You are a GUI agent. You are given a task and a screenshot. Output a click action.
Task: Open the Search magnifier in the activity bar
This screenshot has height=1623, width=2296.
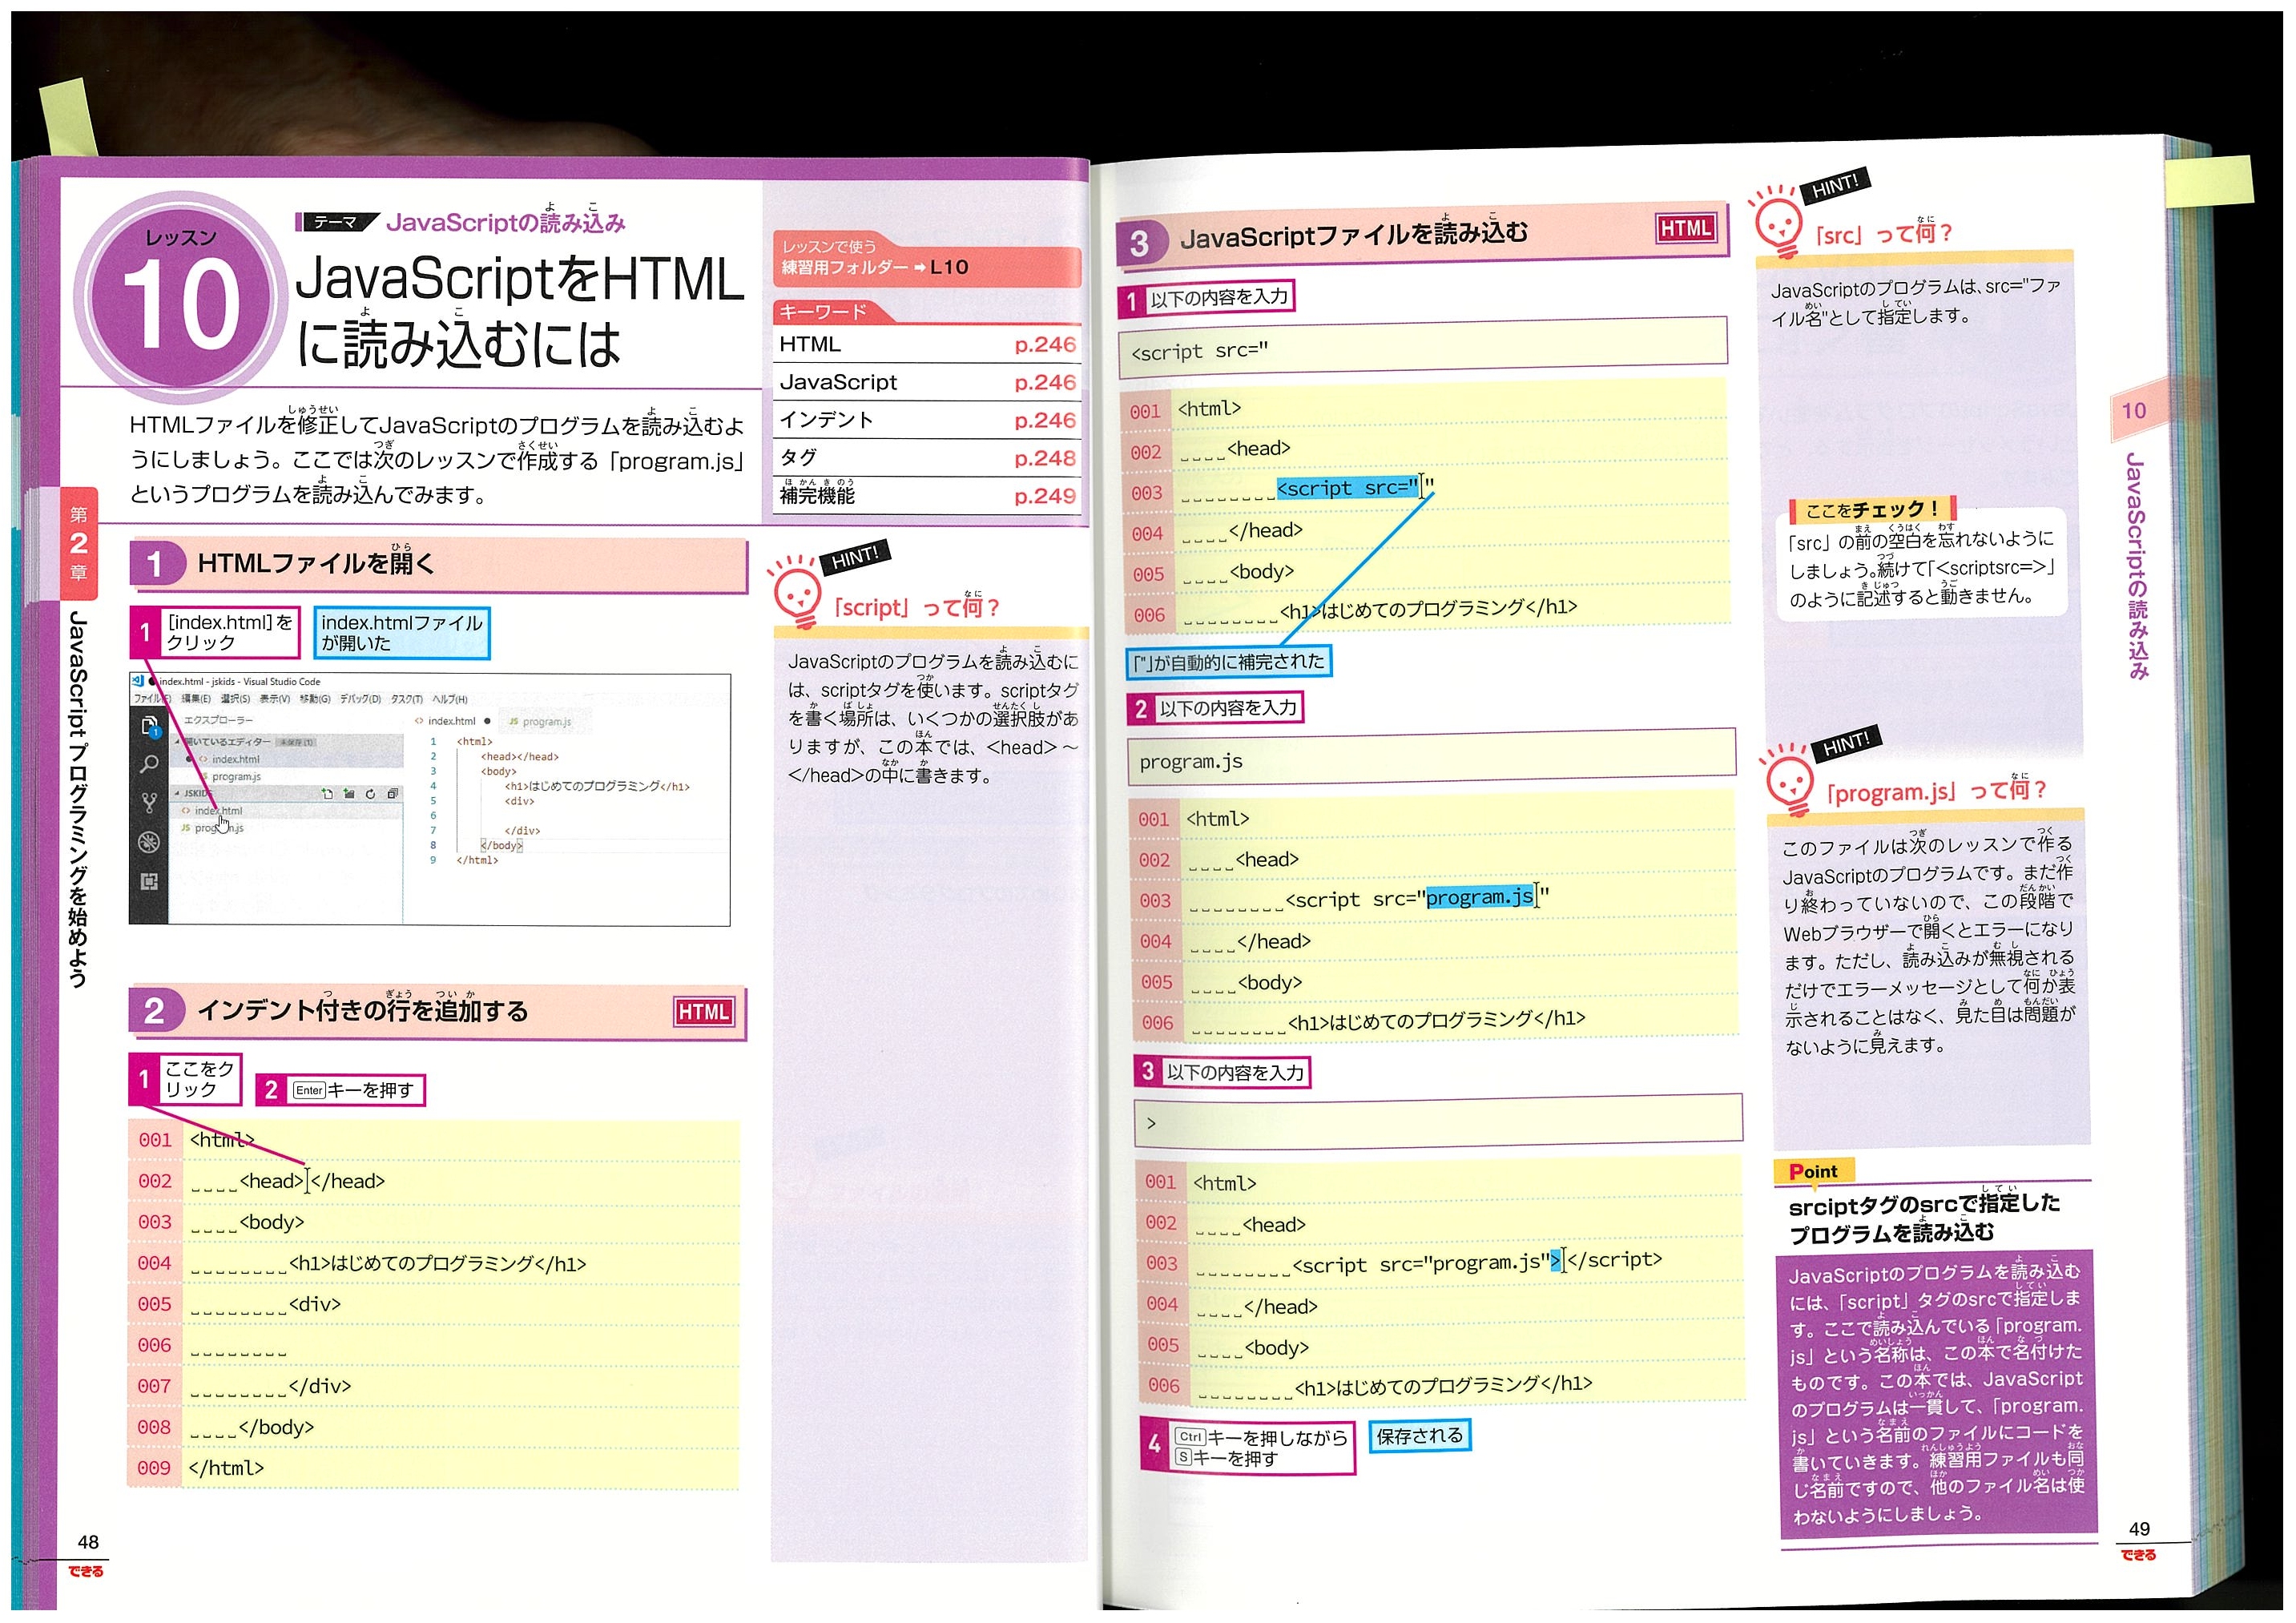[150, 764]
